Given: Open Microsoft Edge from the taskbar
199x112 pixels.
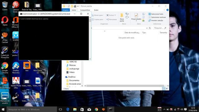Looking at the screenshot, I should coord(68,109).
